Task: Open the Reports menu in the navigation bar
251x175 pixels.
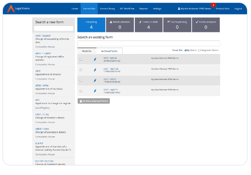Action: tap(143, 8)
